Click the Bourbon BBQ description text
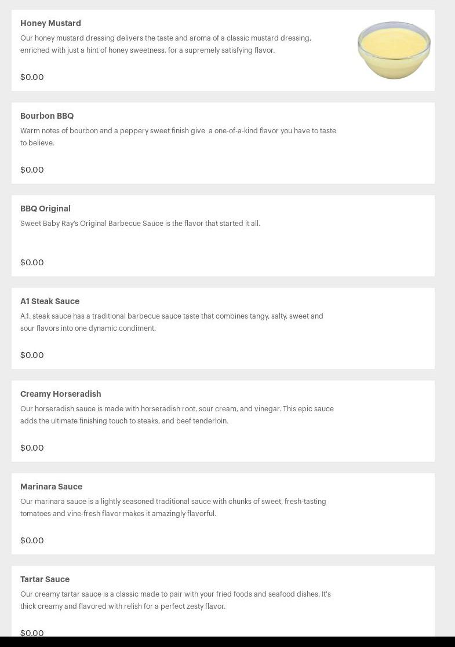 (x=178, y=137)
